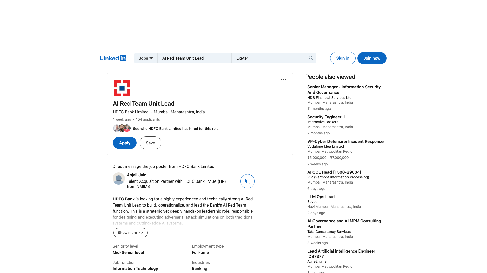
Task: Click the text 'HDB Financial Services Ltd.'
Action: click(x=330, y=98)
